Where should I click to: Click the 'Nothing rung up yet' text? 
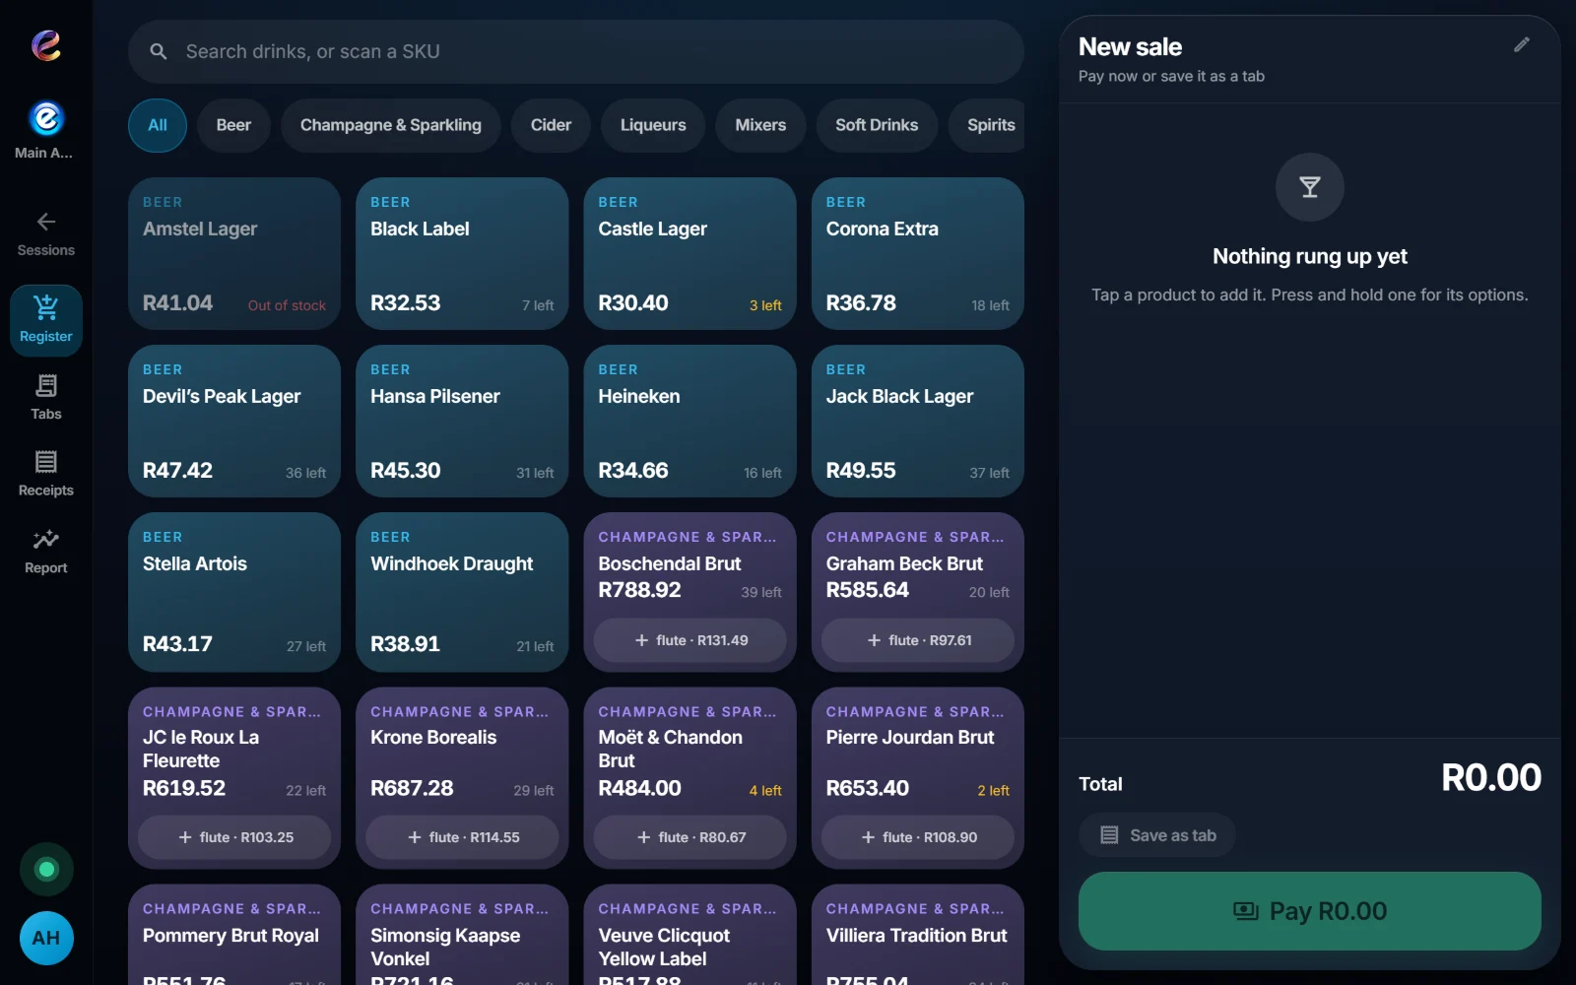1310,256
